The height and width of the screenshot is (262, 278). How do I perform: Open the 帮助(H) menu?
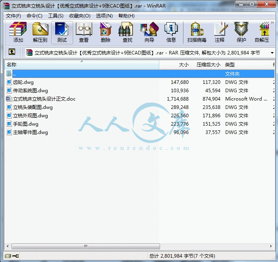point(126,16)
